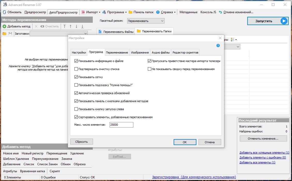Expand Импорт dropdown arrow
This screenshot has height=181, width=292.
point(99,12)
